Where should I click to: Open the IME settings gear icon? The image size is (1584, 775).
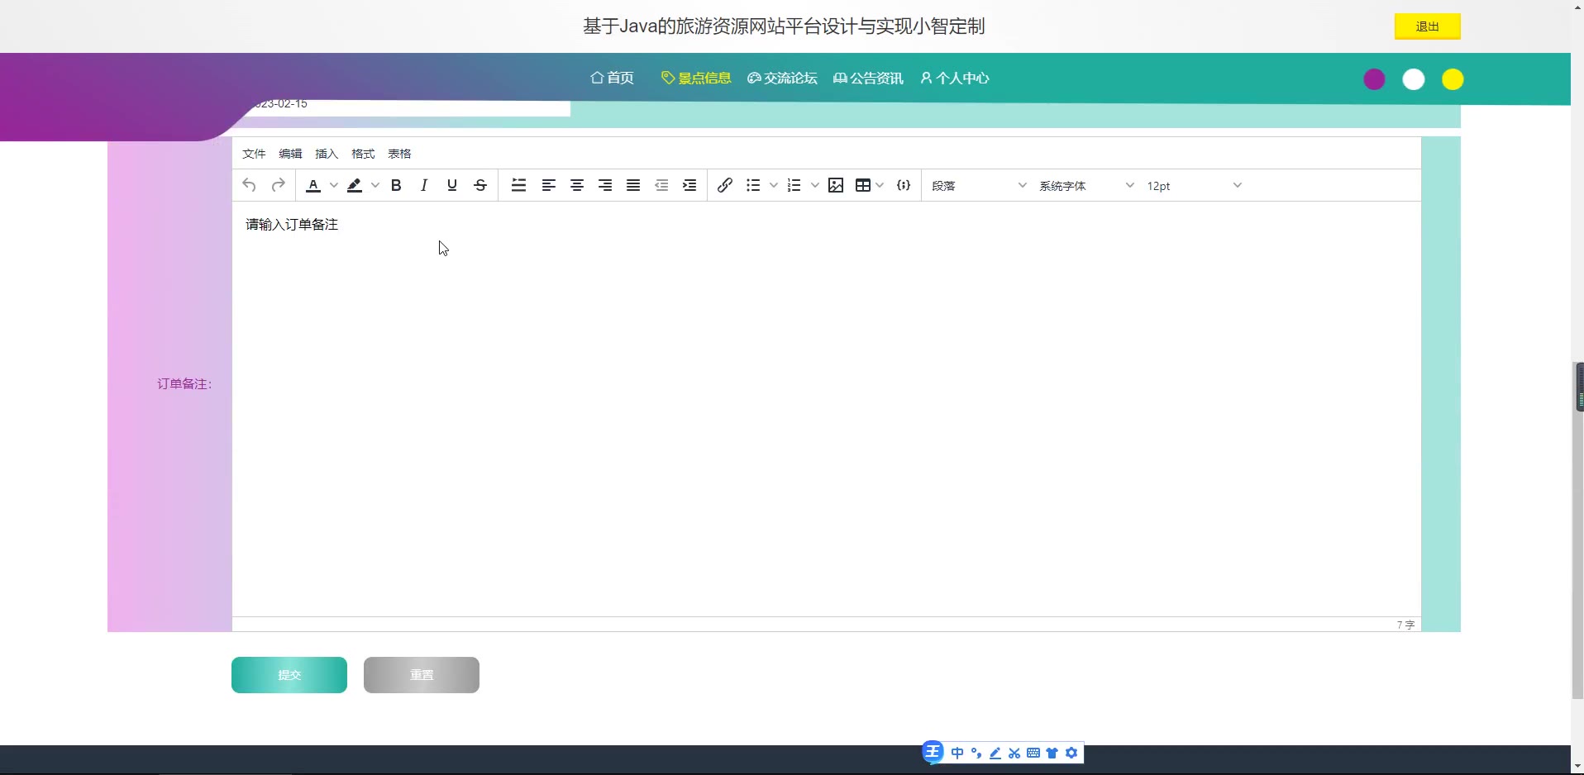tap(1071, 753)
